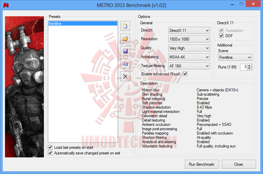Click the Close button at bottom right
Image resolution: width=263 pixels, height=174 pixels.
click(x=239, y=164)
